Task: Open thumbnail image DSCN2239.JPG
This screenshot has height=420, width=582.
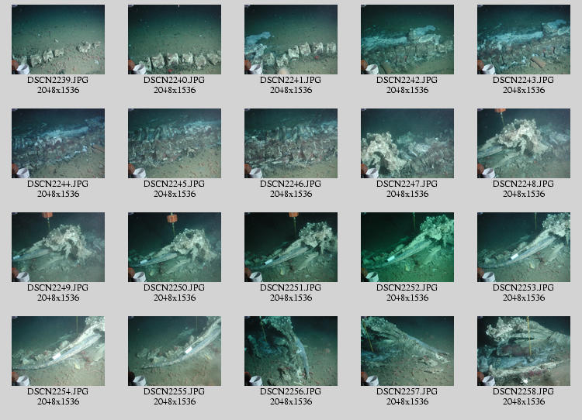Action: tap(58, 40)
